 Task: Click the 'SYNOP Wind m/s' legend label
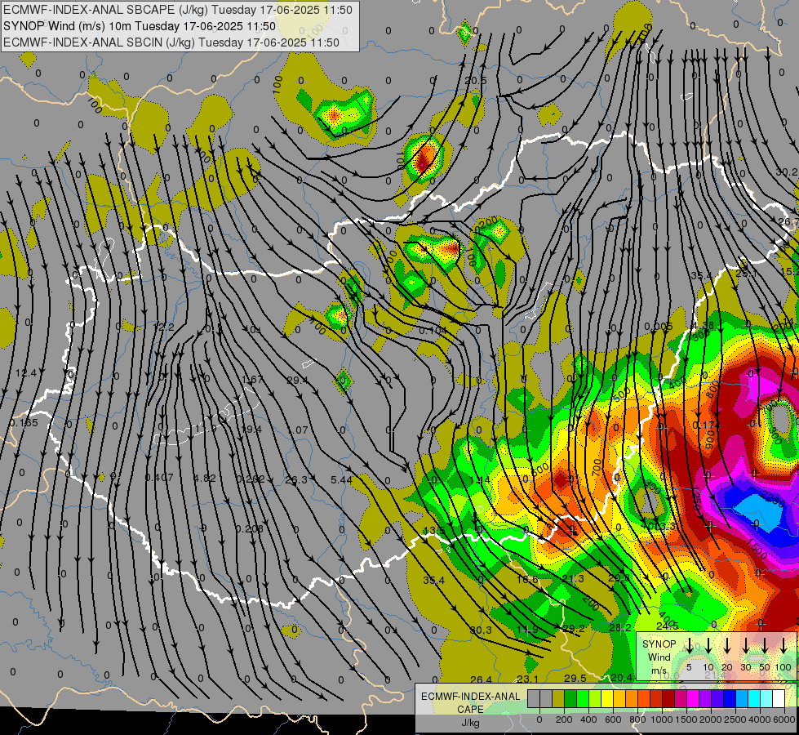point(659,657)
